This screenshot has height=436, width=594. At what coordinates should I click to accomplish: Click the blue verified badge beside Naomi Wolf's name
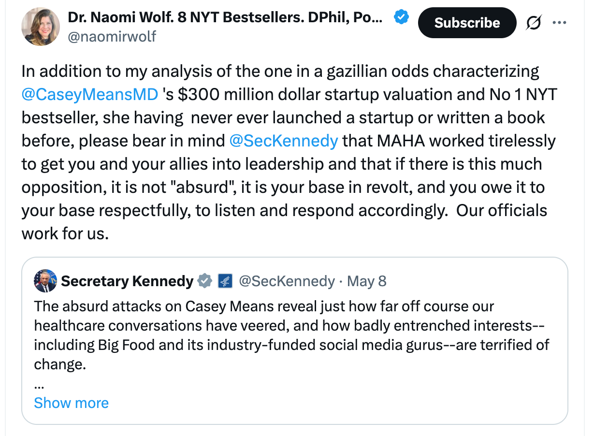coord(402,18)
